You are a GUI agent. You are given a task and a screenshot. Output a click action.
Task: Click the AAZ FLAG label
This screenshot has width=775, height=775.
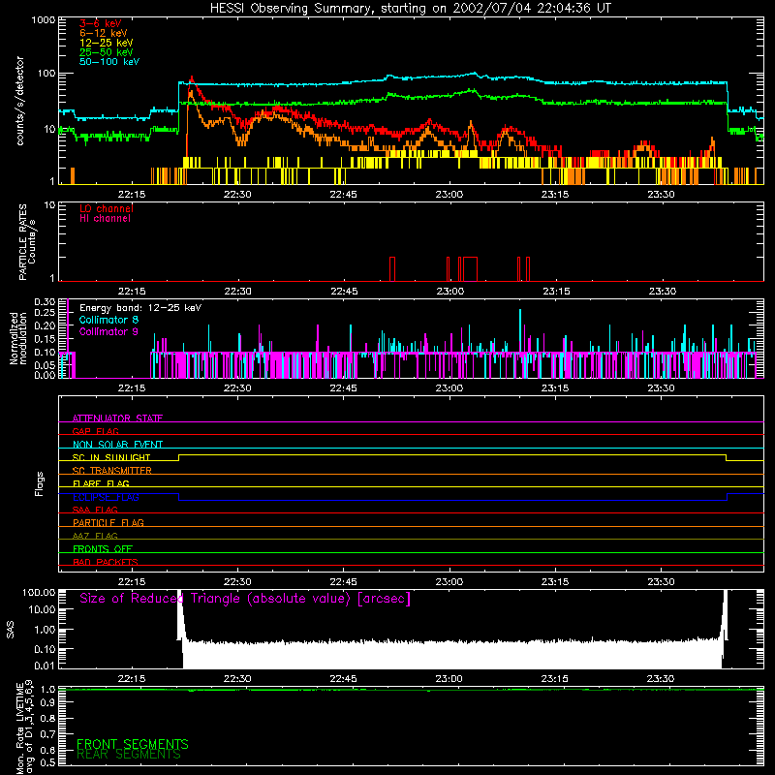(95, 536)
